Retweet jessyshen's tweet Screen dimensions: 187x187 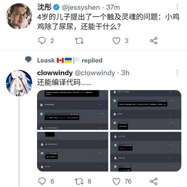pyautogui.click(x=79, y=41)
